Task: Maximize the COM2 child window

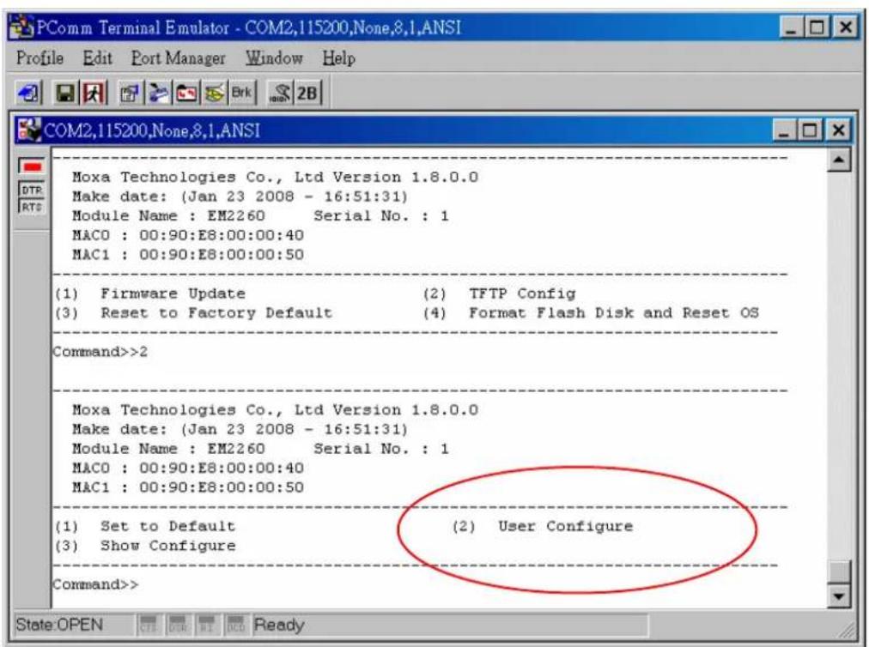Action: 809,130
